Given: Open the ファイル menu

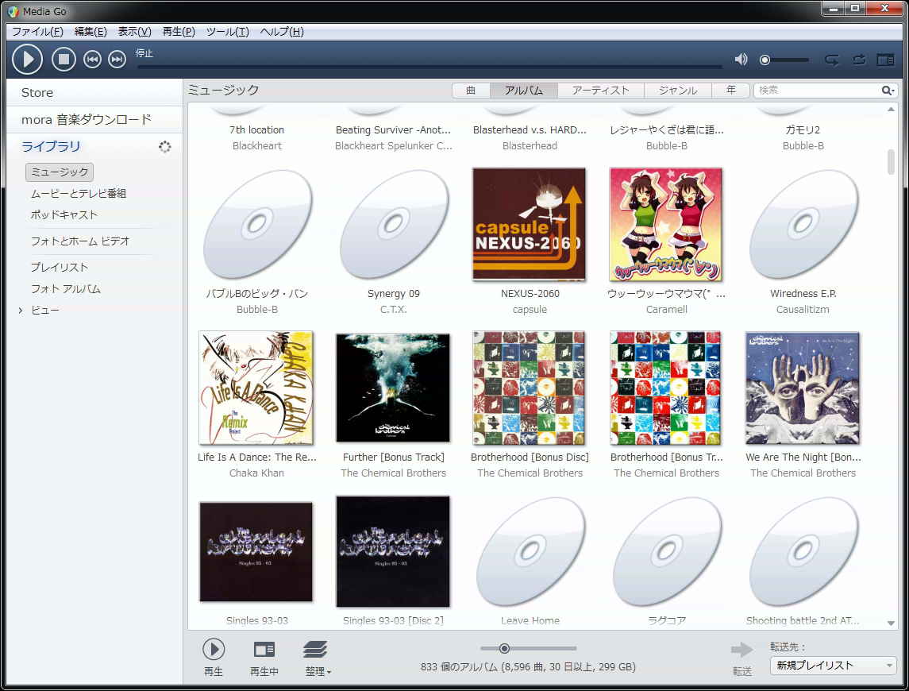Looking at the screenshot, I should [37, 31].
